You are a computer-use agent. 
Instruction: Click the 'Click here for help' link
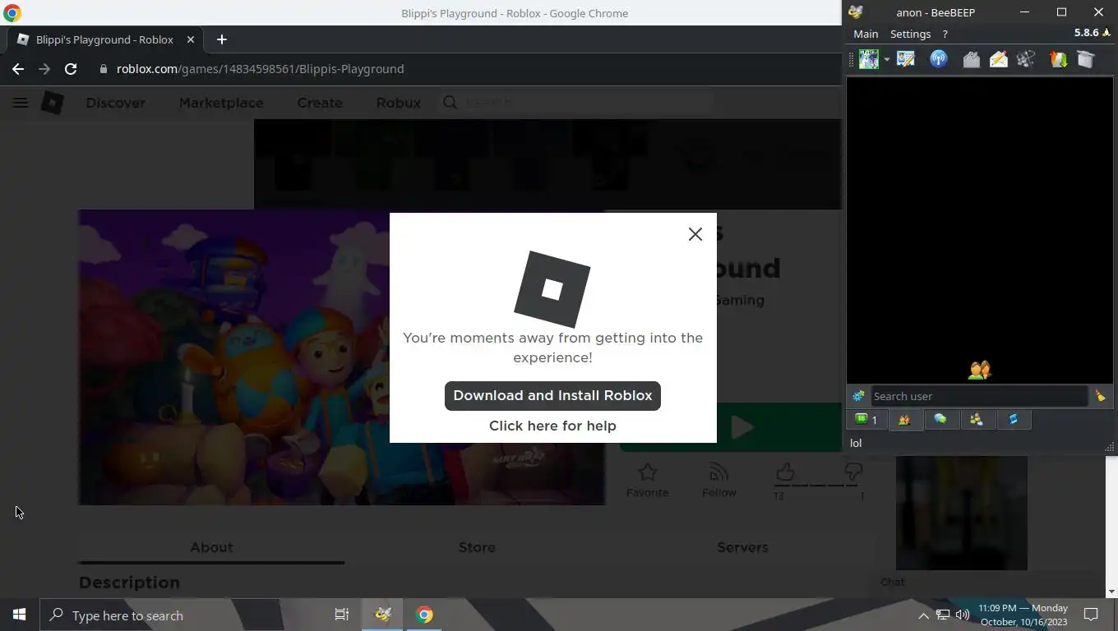[x=552, y=426]
